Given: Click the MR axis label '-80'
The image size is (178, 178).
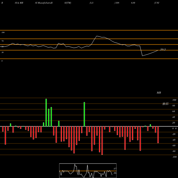Looking at the screenshot, I should coord(174,151).
